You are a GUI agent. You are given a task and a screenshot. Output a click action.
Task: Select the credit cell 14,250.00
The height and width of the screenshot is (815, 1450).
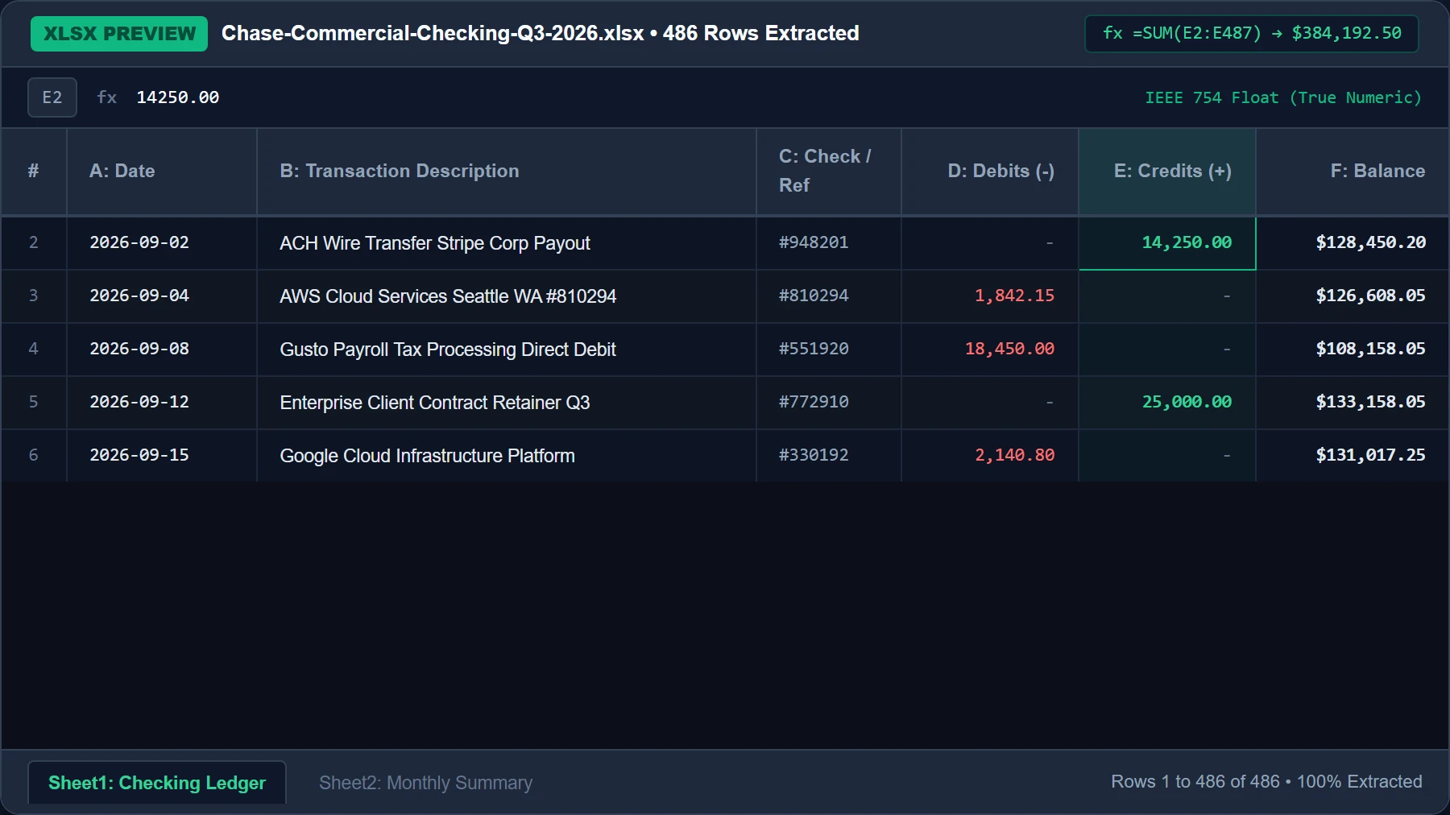pos(1167,243)
